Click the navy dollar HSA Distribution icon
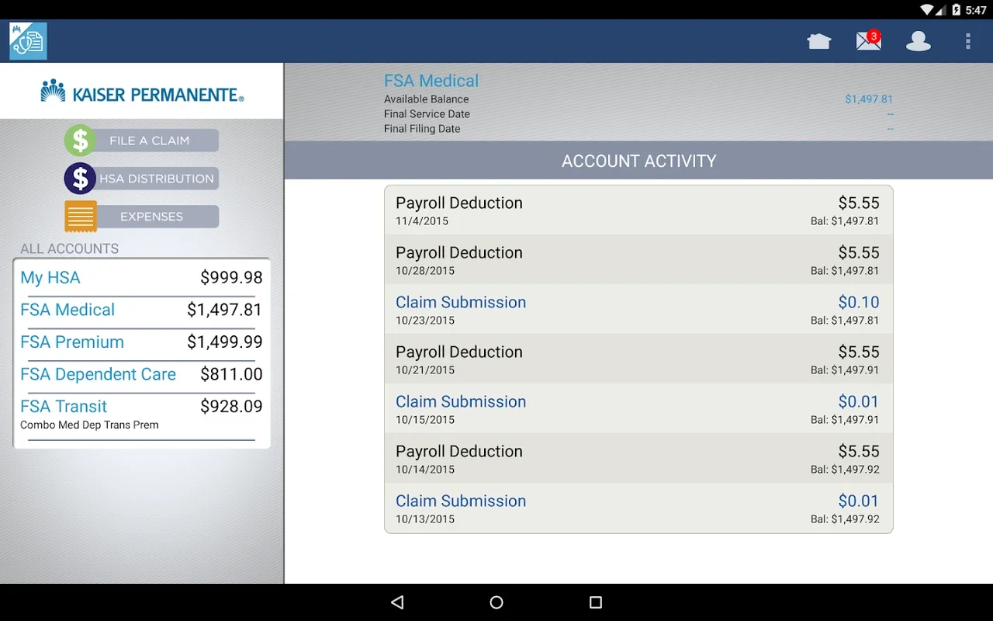Viewport: 993px width, 621px height. tap(80, 179)
